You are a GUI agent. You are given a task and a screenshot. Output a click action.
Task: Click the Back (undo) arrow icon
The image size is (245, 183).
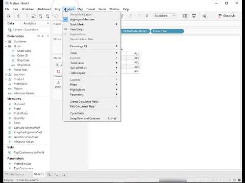click(x=19, y=16)
